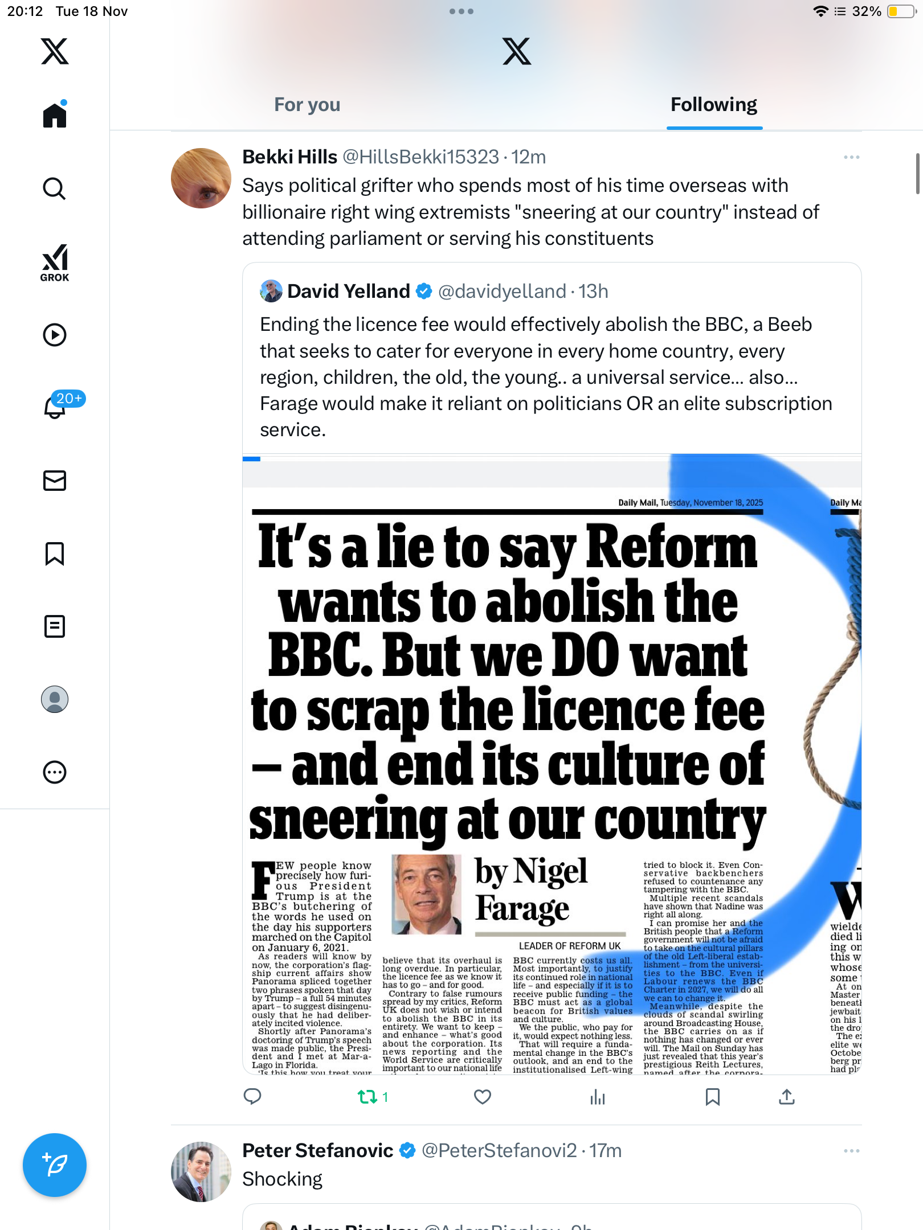Image resolution: width=923 pixels, height=1230 pixels.
Task: Open the video play section in sidebar
Action: [55, 335]
